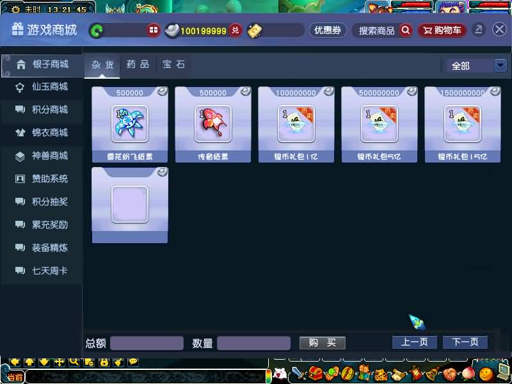This screenshot has width=512, height=384.
Task: Click the red recharge plus icon
Action: (153, 30)
